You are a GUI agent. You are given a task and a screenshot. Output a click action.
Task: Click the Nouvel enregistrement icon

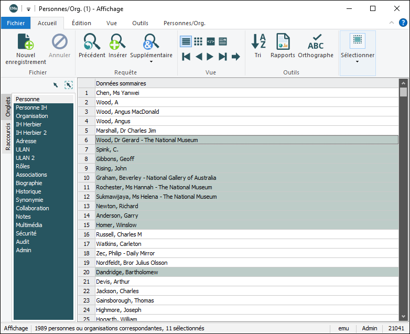(26, 42)
